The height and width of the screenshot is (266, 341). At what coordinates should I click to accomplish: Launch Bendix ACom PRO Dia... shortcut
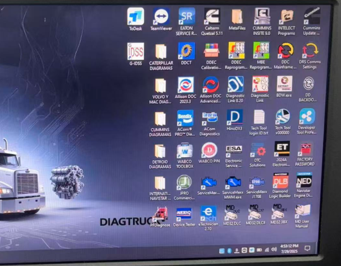185,123
